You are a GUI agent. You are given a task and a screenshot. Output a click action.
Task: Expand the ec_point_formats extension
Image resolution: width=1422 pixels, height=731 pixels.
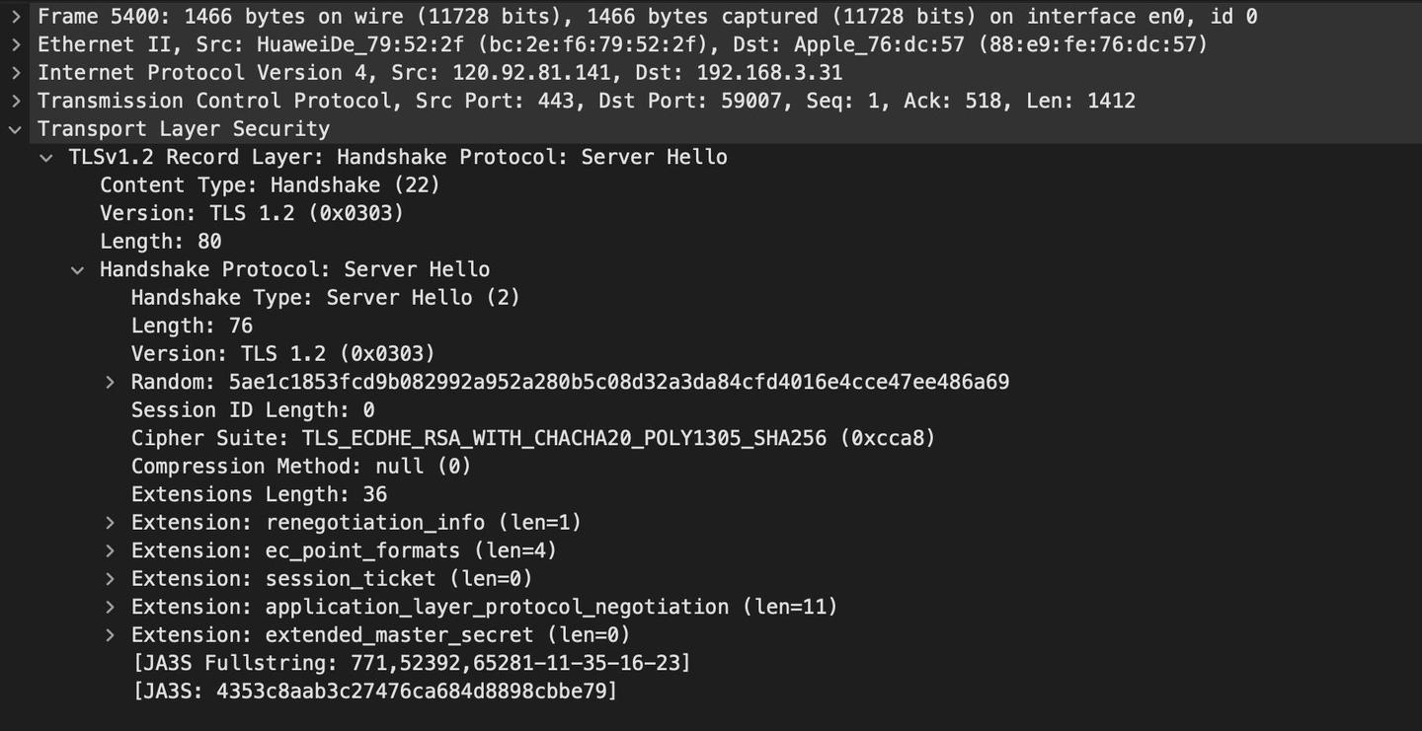coord(110,550)
